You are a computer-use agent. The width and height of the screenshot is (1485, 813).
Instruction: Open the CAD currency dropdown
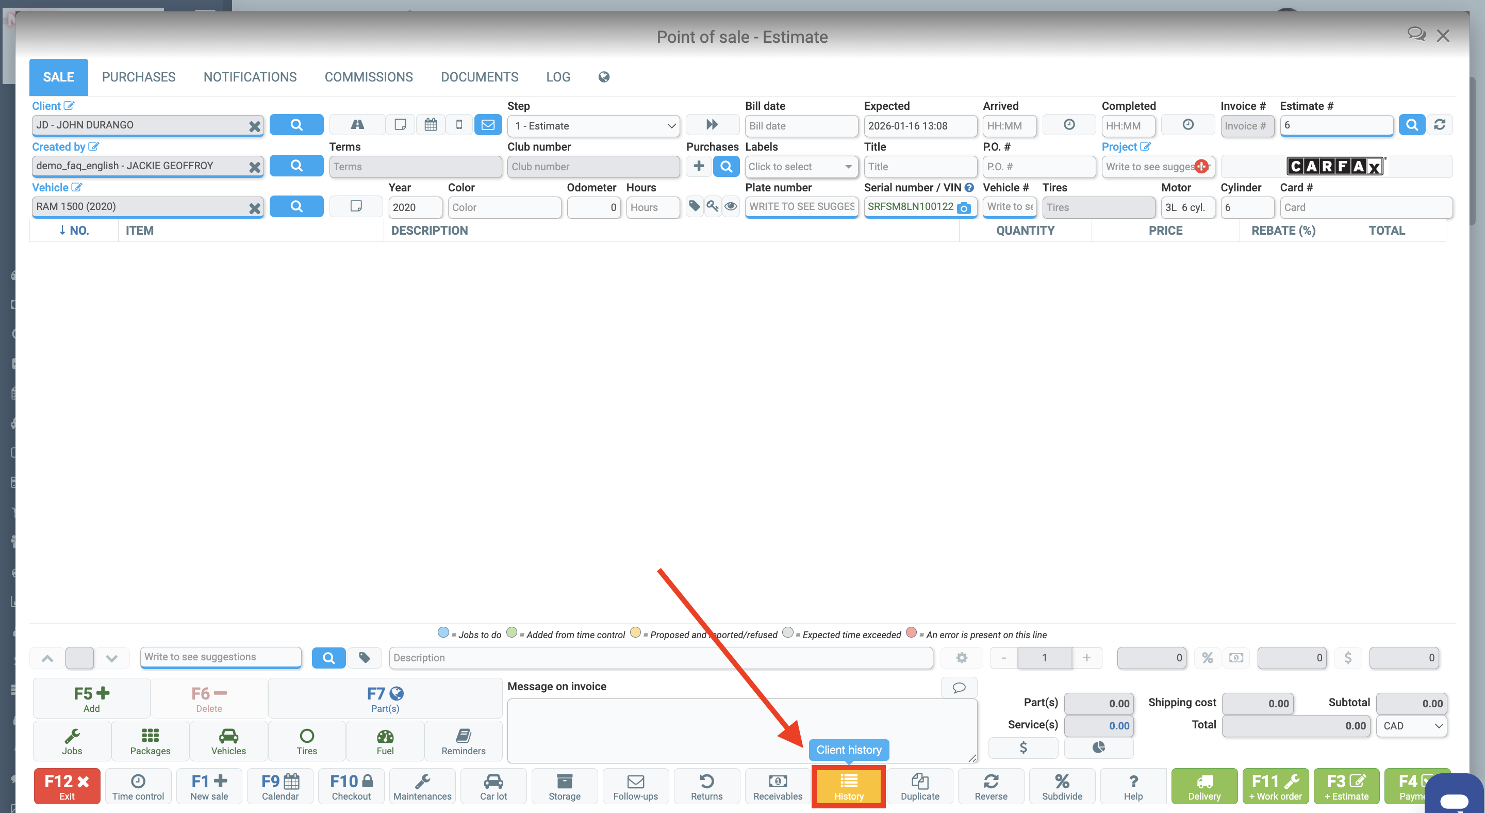(x=1412, y=726)
